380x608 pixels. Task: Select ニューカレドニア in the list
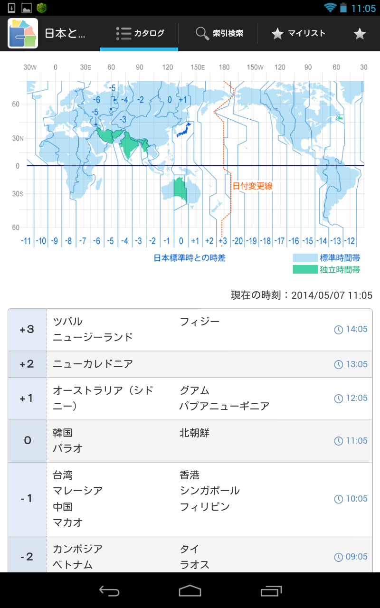(93, 364)
